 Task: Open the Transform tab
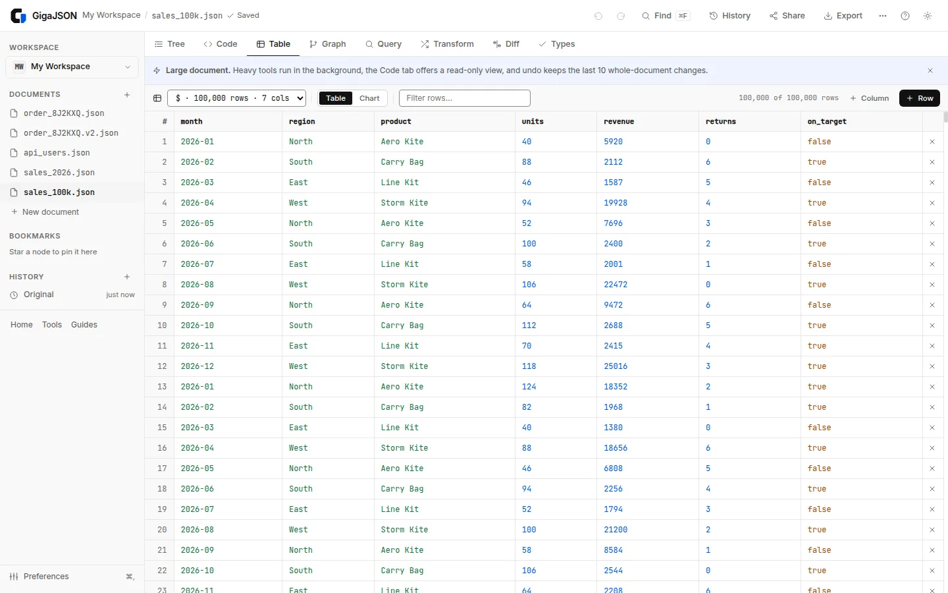(448, 44)
